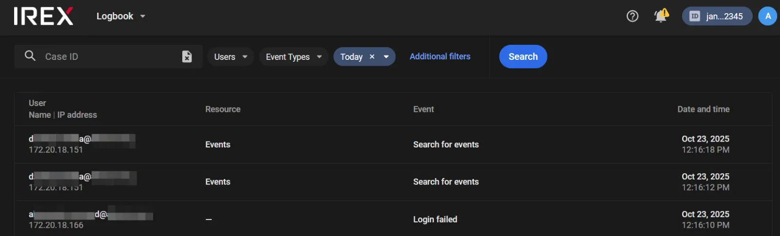
Task: Click the blue Search button
Action: (x=523, y=56)
